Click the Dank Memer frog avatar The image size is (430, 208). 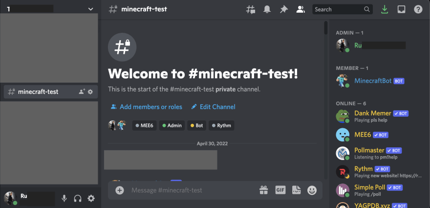click(343, 116)
